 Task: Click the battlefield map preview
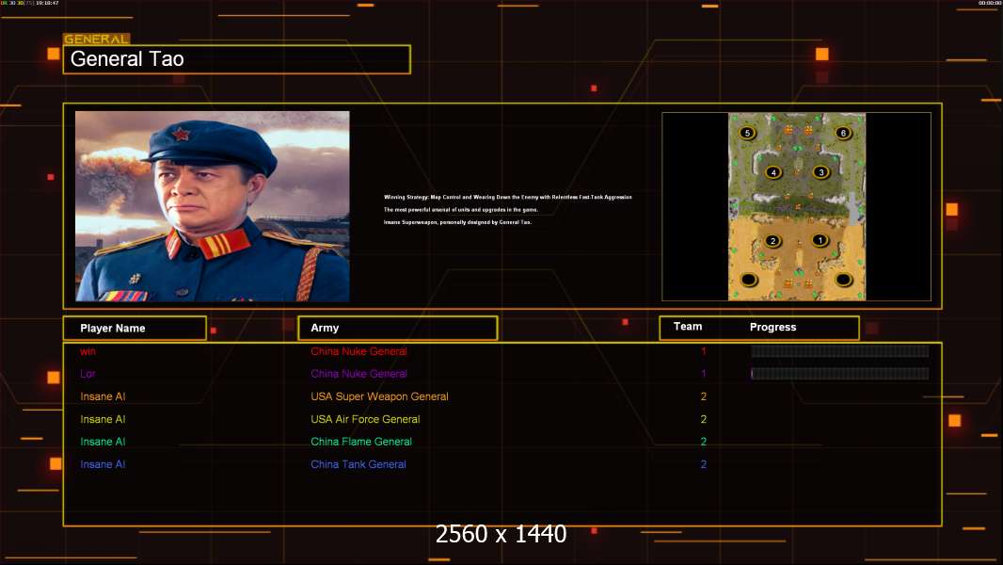(x=796, y=206)
